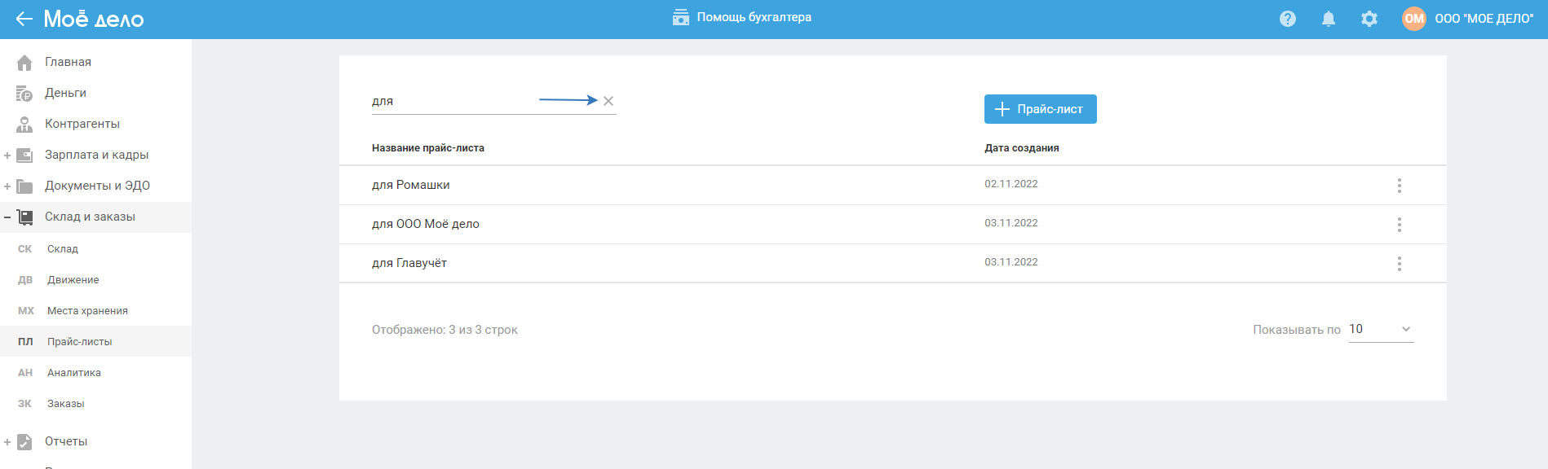Select the Прайс-листы submenu item

point(80,342)
